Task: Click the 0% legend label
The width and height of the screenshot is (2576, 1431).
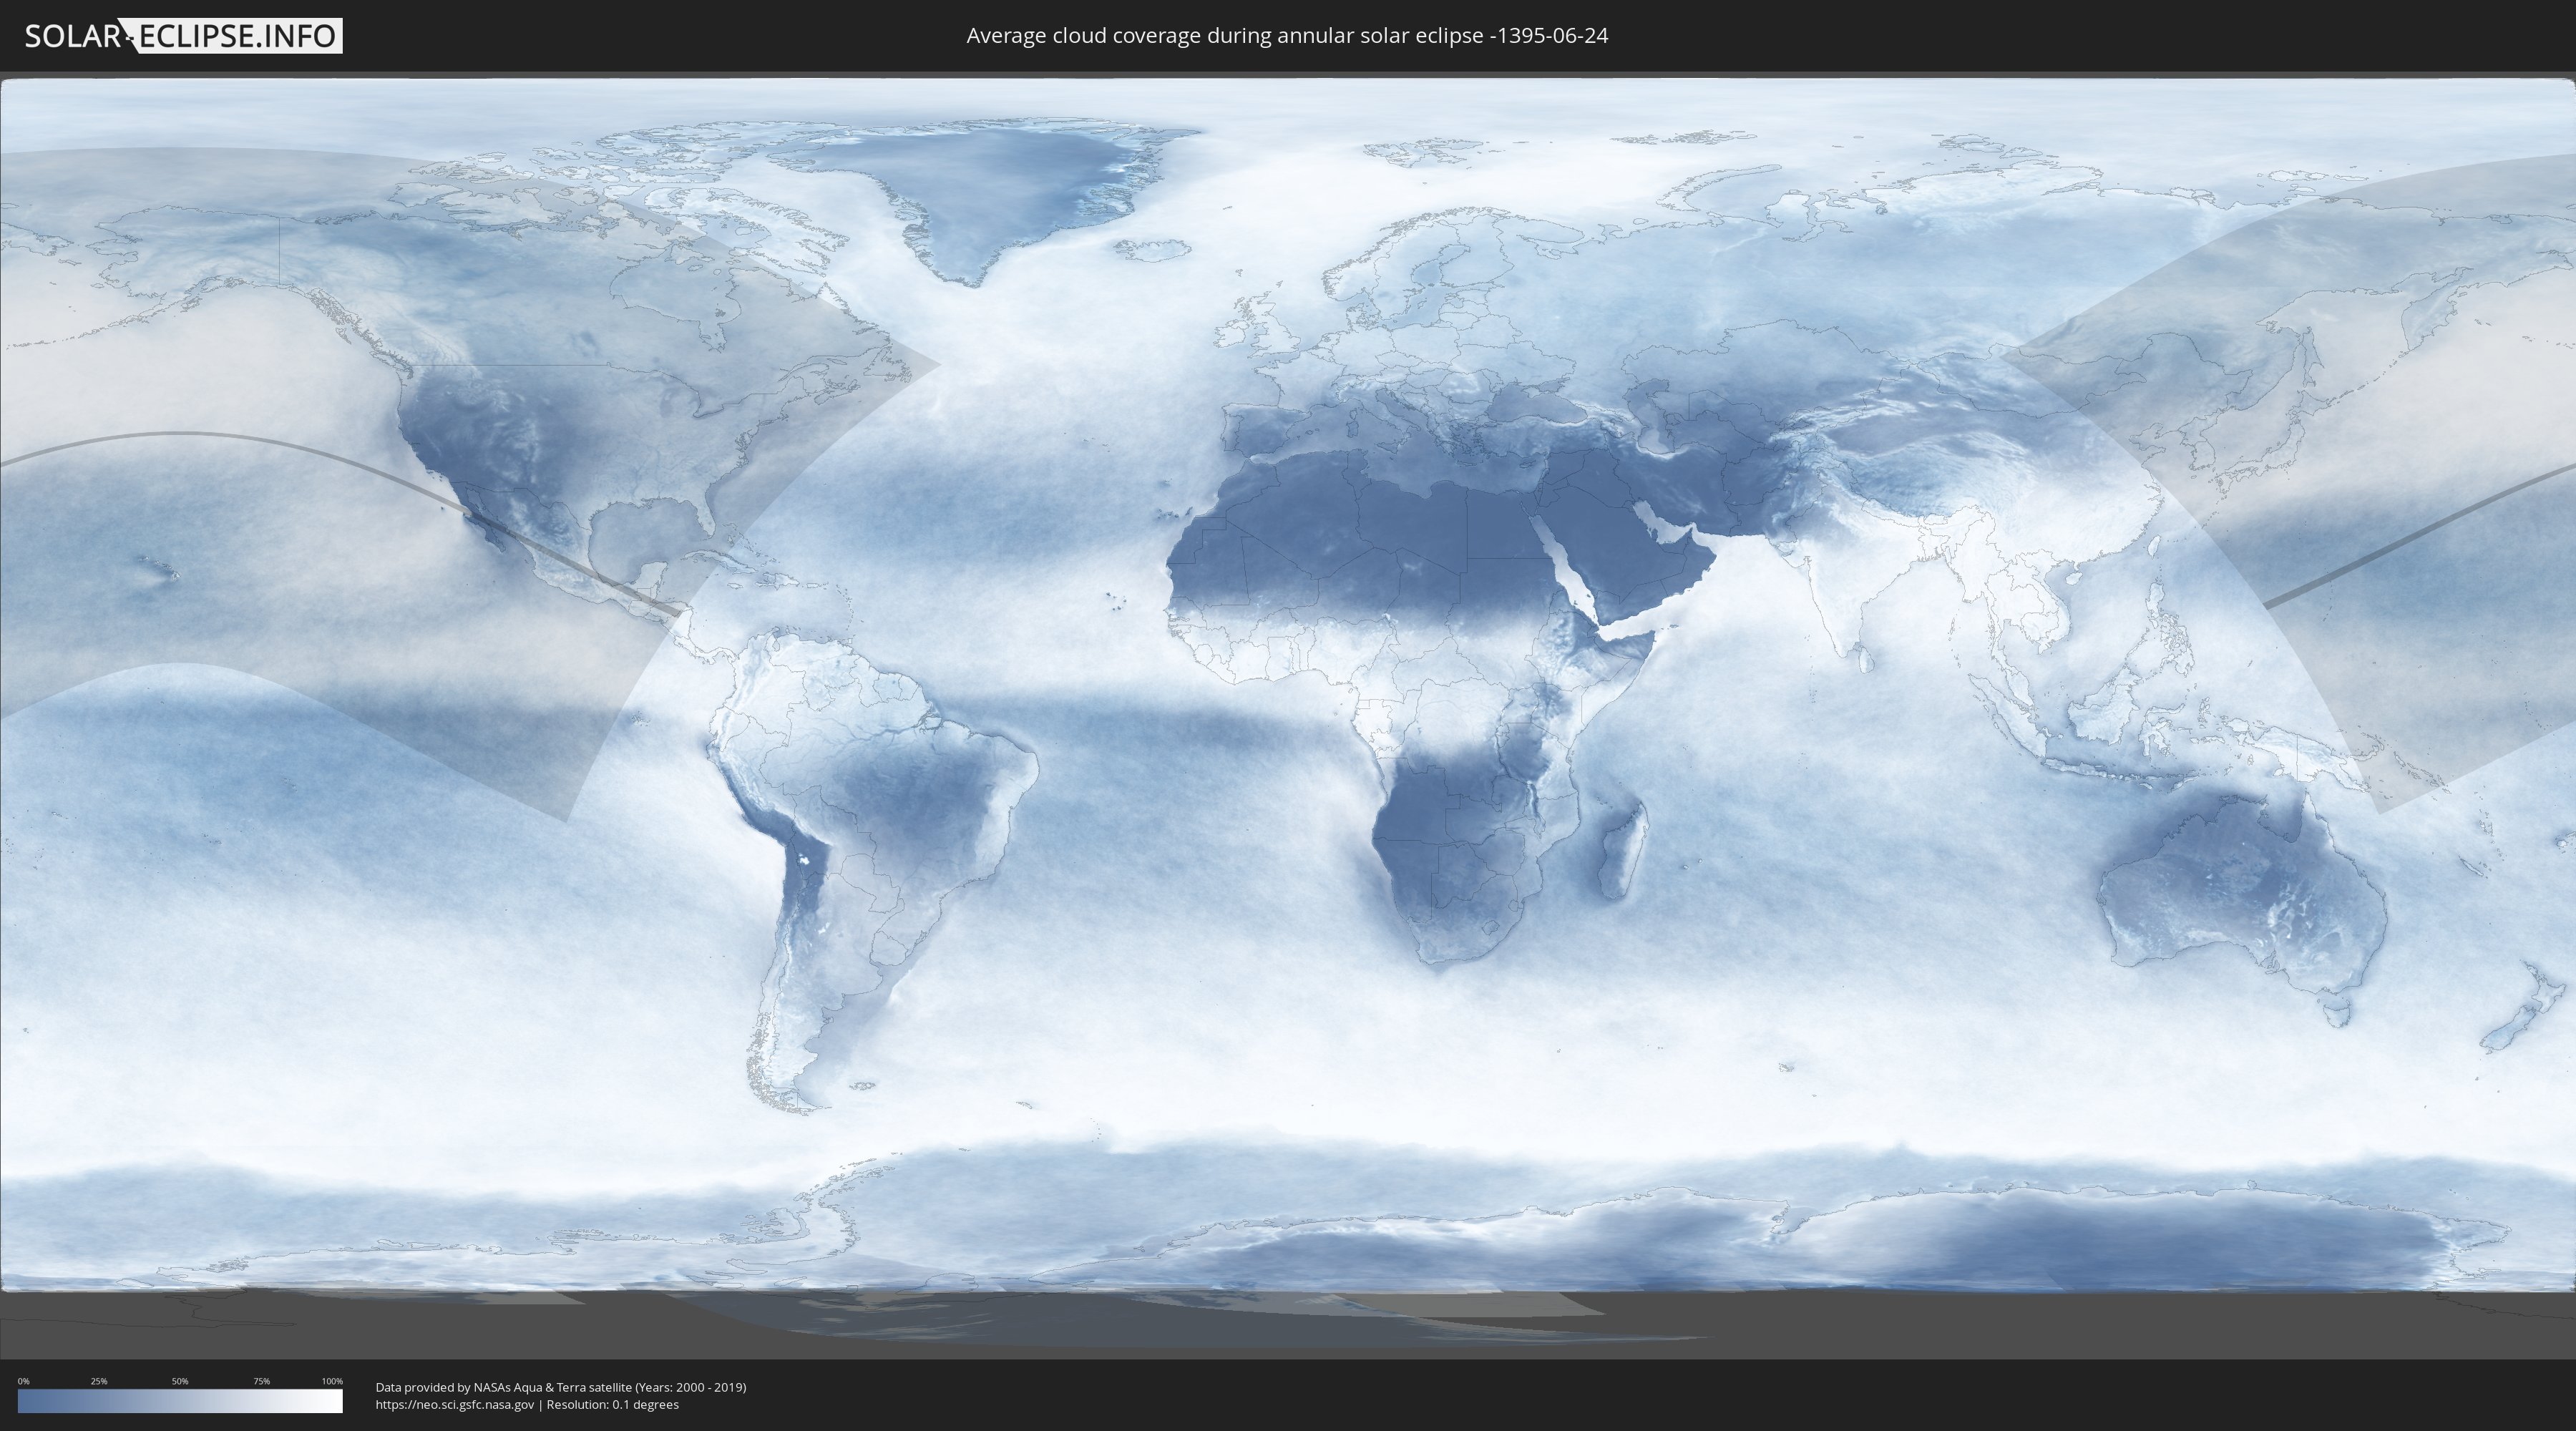Action: coord(23,1381)
